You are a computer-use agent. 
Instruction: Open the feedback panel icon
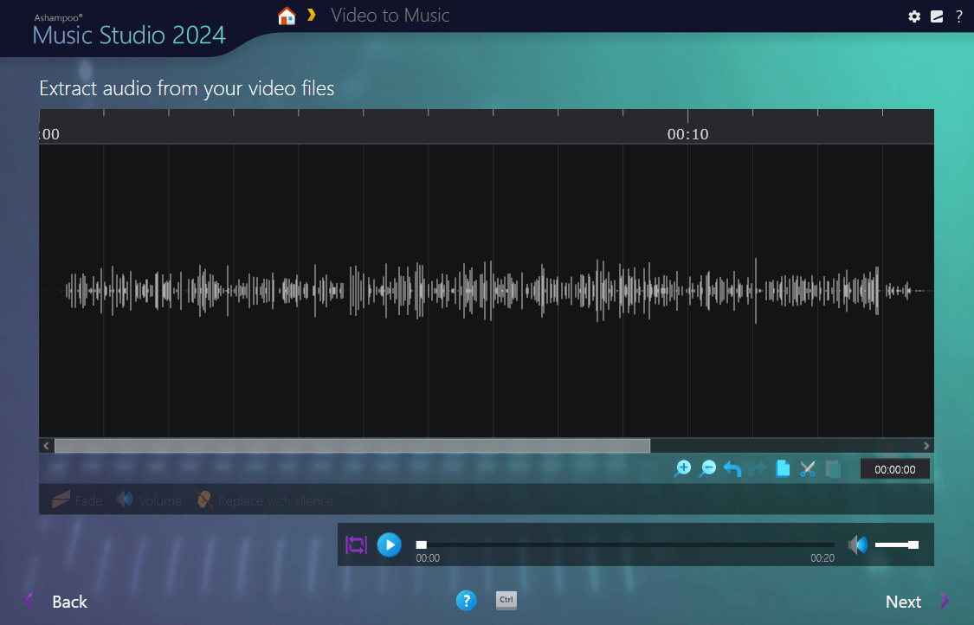[x=937, y=16]
